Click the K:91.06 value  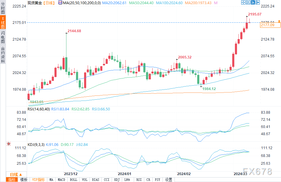tap(52, 145)
